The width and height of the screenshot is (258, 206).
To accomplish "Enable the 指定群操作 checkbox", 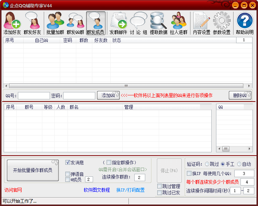I will click(109, 163).
